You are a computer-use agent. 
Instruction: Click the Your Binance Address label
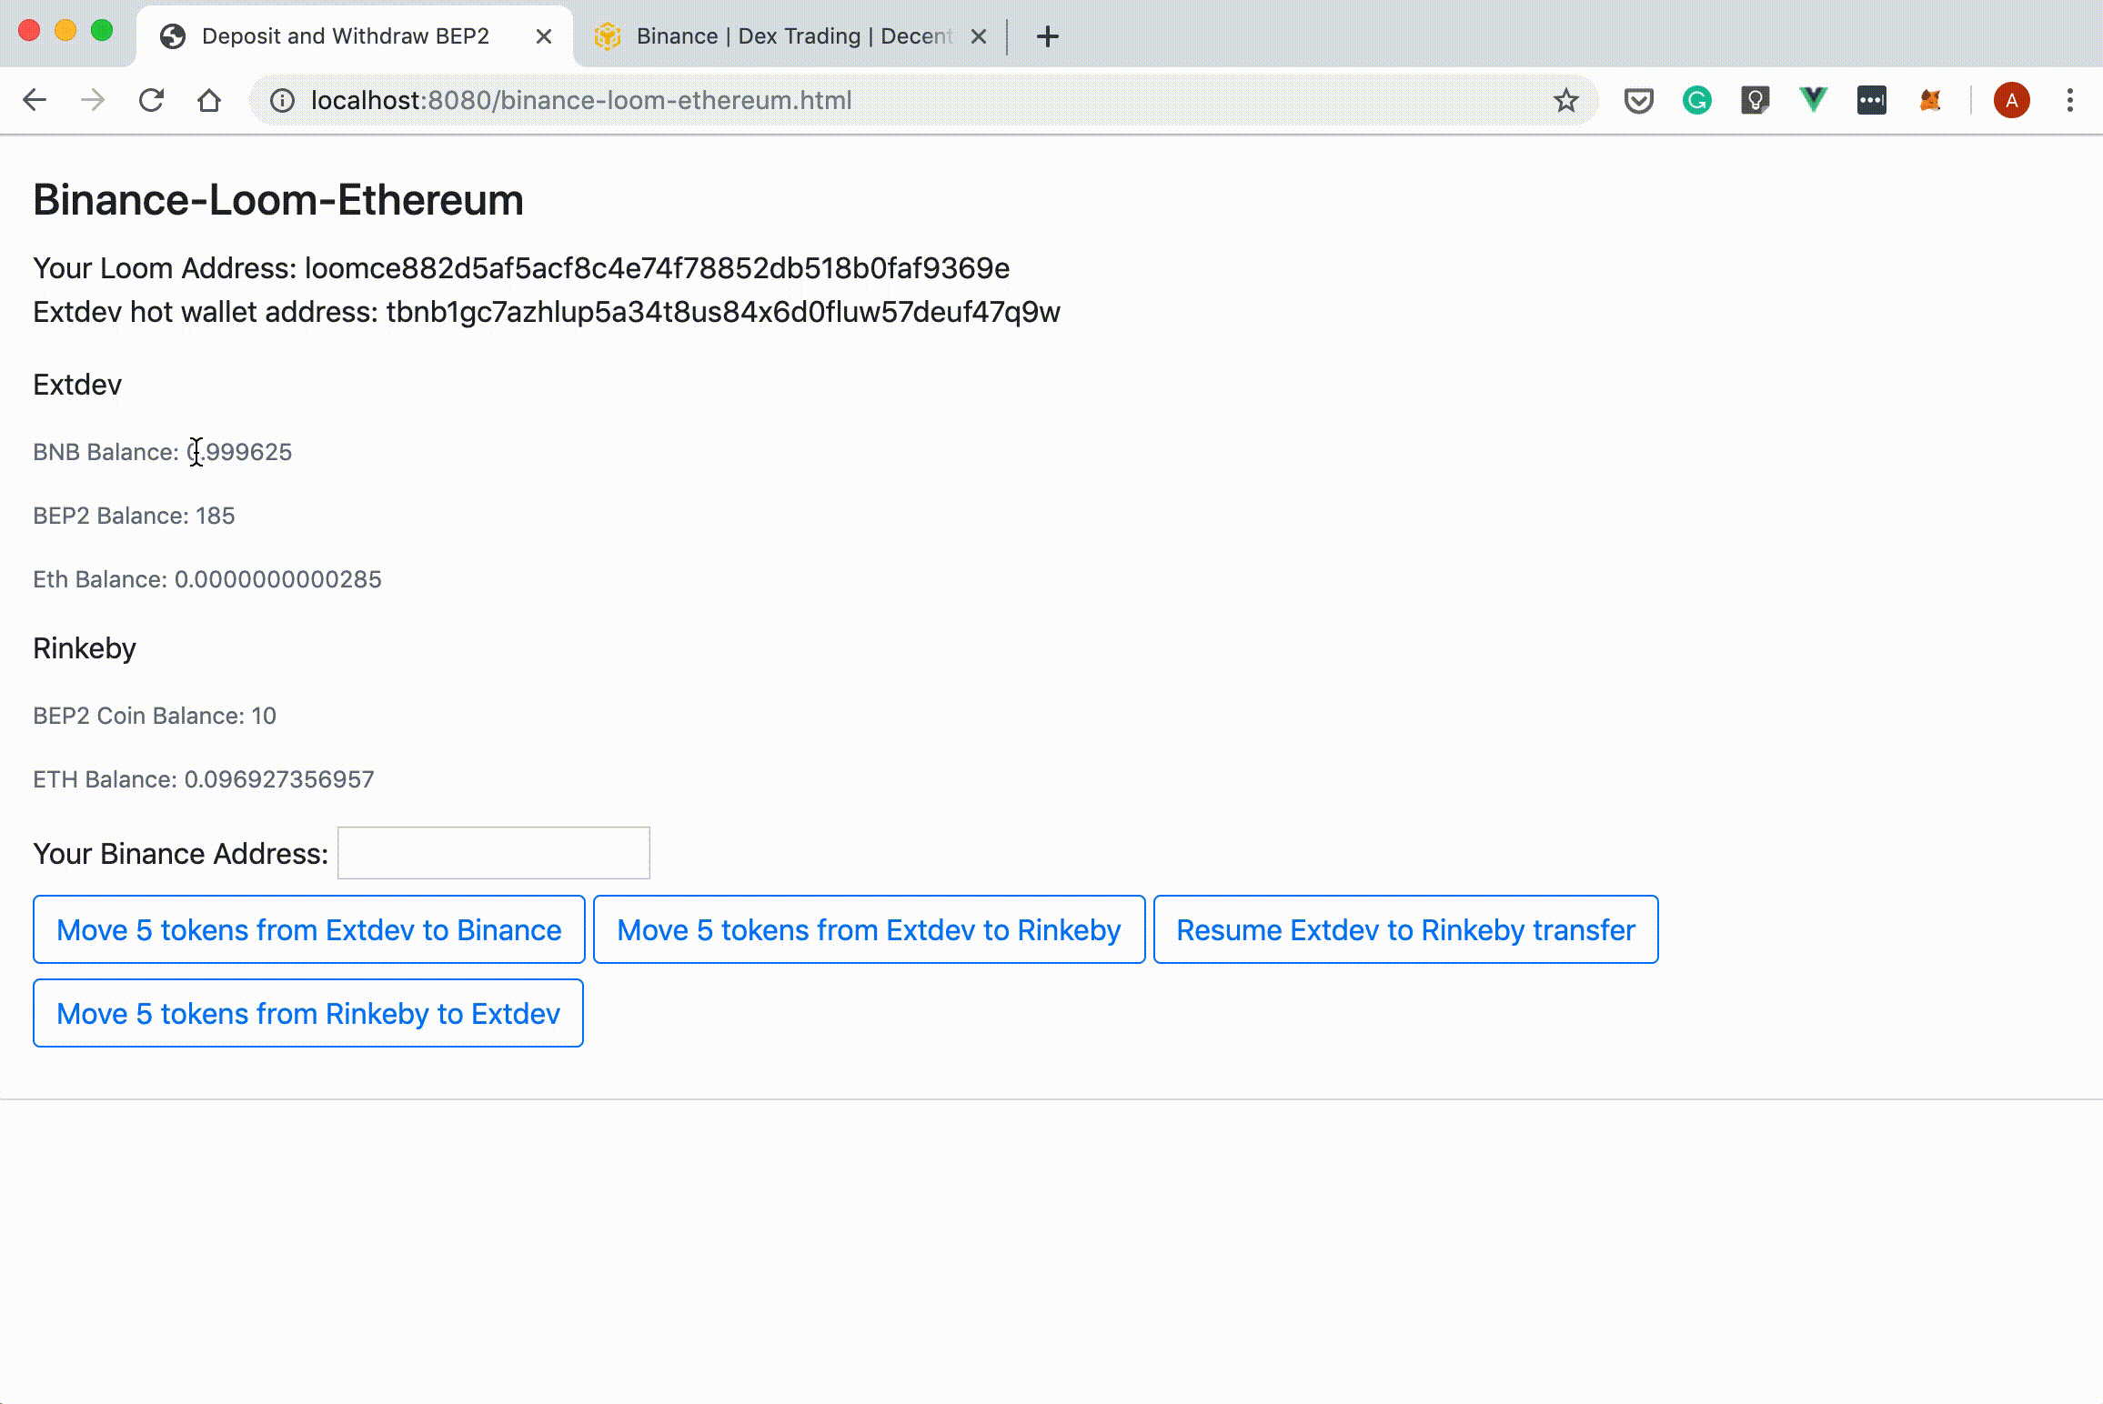(x=181, y=854)
